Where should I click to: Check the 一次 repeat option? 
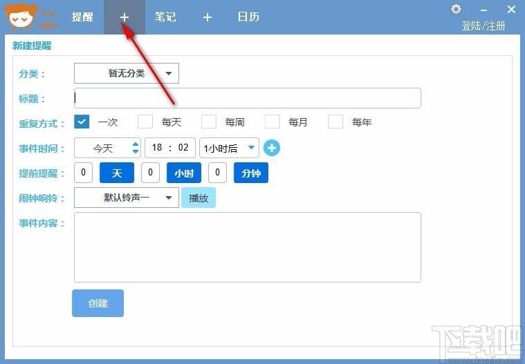(82, 122)
